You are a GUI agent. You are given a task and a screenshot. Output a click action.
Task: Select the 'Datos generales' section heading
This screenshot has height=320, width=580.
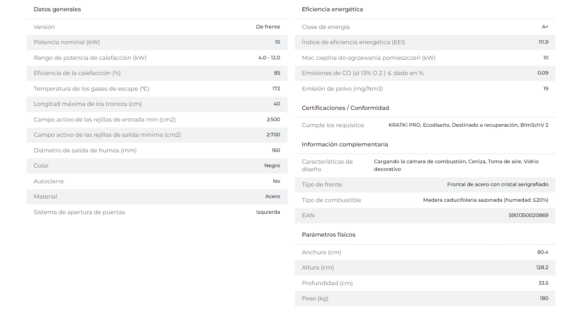point(57,9)
